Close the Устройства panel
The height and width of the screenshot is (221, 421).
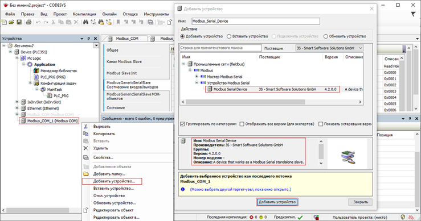coord(95,39)
